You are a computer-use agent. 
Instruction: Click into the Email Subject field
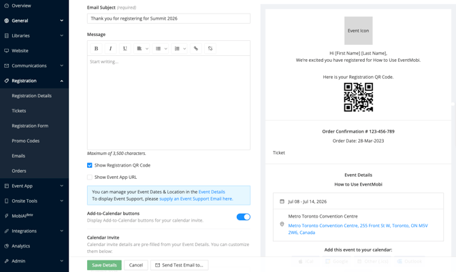(168, 19)
